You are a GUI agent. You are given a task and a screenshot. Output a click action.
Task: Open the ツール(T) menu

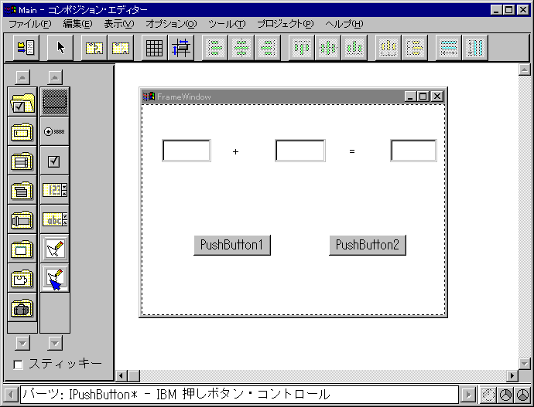click(x=227, y=24)
